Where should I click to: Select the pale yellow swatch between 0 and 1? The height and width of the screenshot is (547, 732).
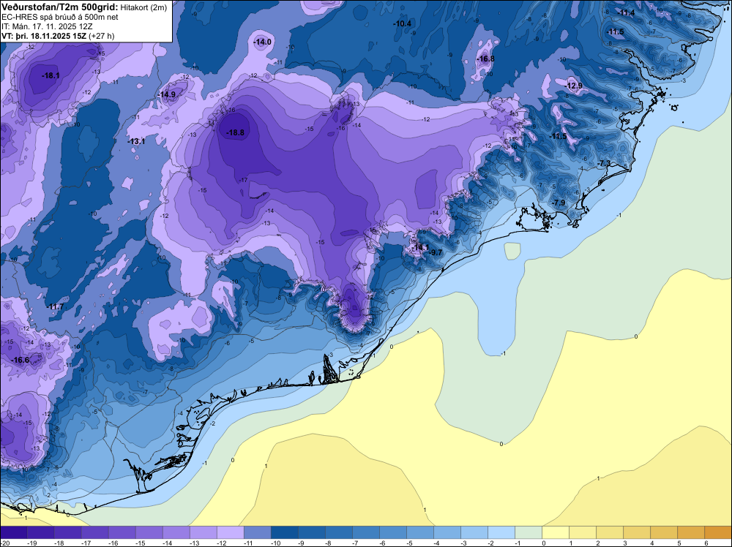point(556,532)
